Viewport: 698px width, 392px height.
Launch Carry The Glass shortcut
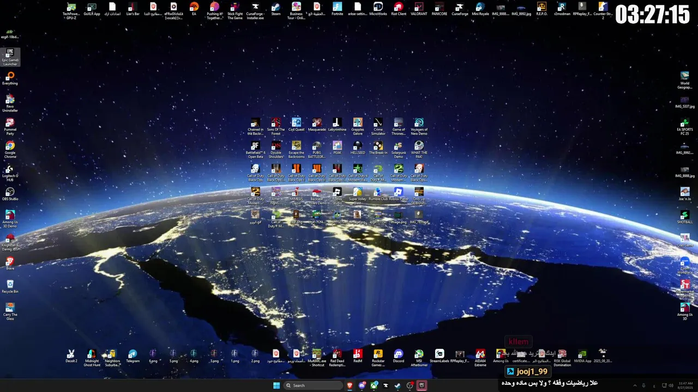pos(10,311)
